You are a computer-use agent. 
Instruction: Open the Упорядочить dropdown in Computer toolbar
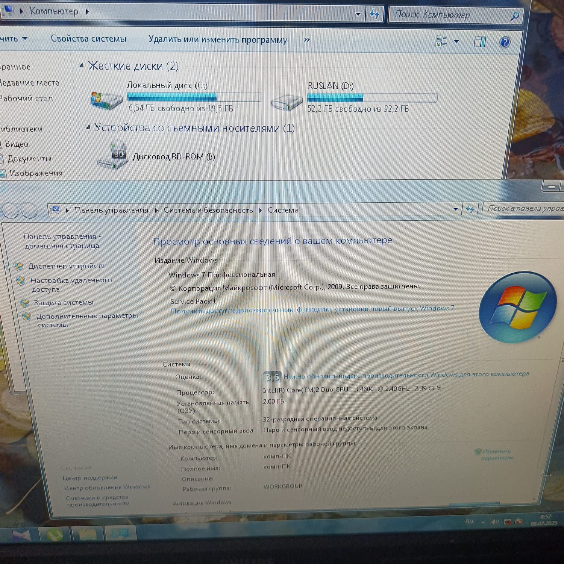[14, 39]
